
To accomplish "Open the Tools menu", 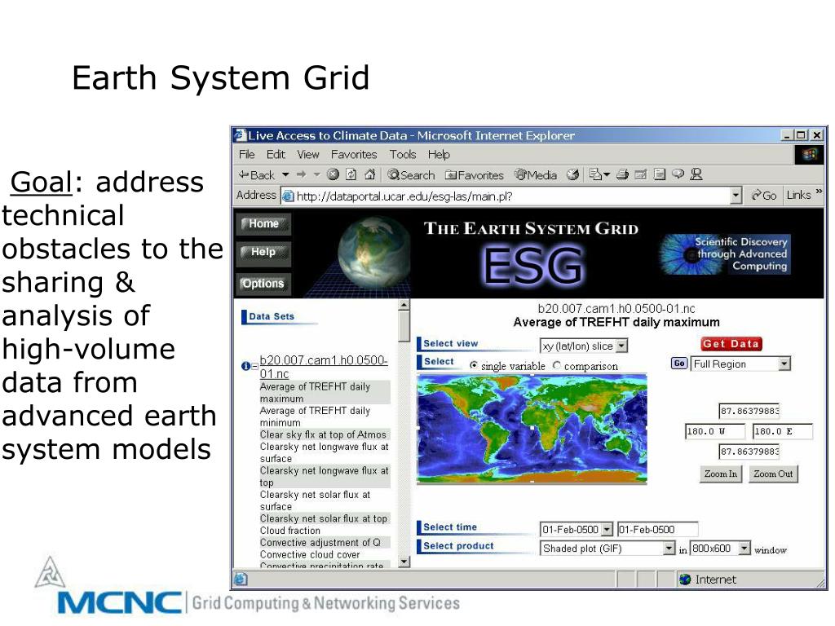I will click(x=403, y=154).
